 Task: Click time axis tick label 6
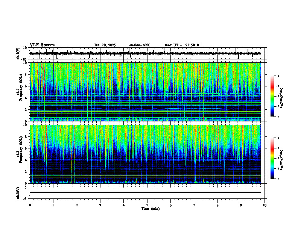point(171,205)
